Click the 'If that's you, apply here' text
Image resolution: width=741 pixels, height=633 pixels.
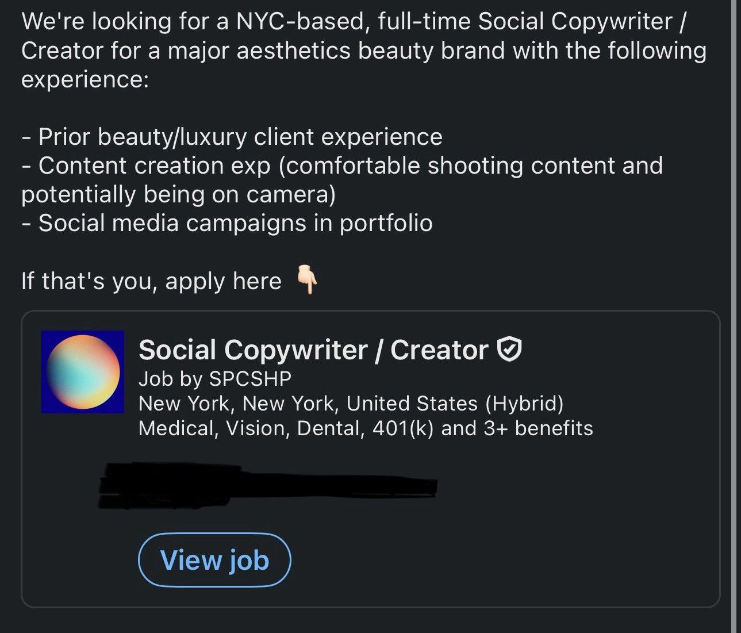tap(152, 281)
